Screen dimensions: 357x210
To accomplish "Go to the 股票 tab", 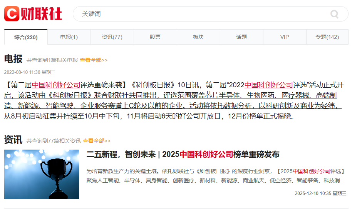I will [155, 37].
